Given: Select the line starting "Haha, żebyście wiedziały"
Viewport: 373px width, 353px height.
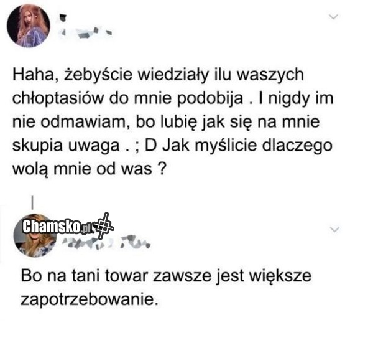Looking at the screenshot, I should pyautogui.click(x=158, y=75).
